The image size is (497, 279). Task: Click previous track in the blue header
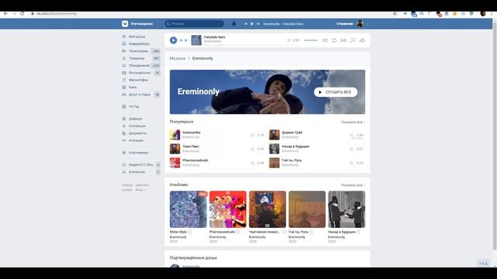(245, 24)
